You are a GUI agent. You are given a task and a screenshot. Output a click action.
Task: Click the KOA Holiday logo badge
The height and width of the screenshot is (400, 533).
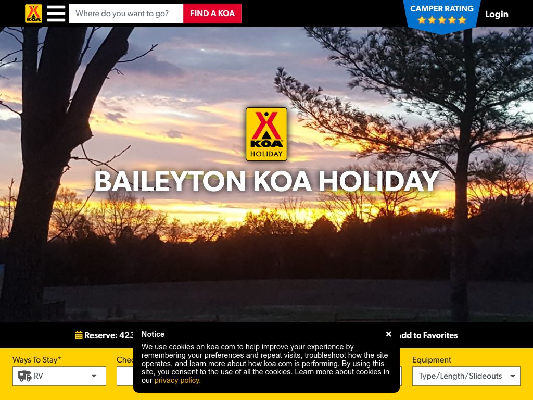(x=266, y=134)
